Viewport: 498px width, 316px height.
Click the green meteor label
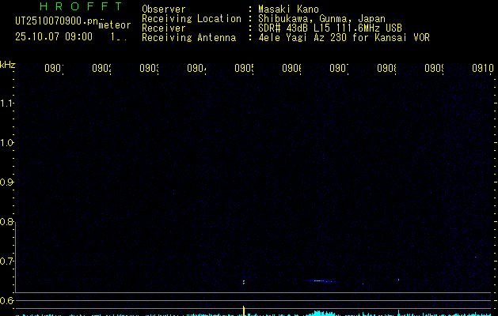click(114, 25)
